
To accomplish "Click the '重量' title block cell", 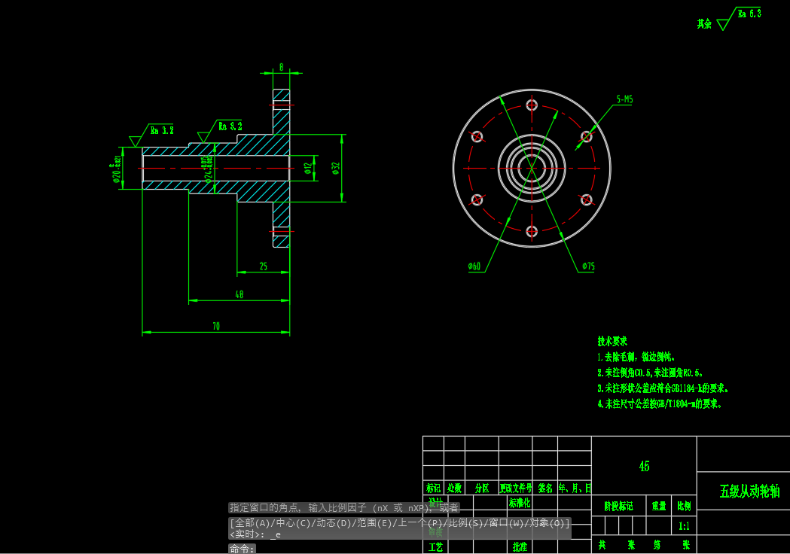I will pyautogui.click(x=658, y=506).
